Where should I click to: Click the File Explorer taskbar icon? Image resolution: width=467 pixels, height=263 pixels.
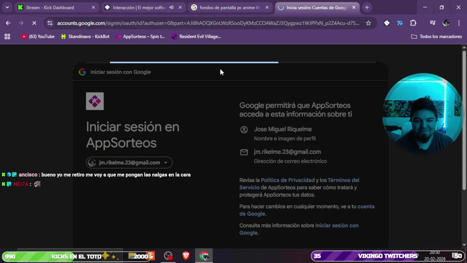(133, 256)
